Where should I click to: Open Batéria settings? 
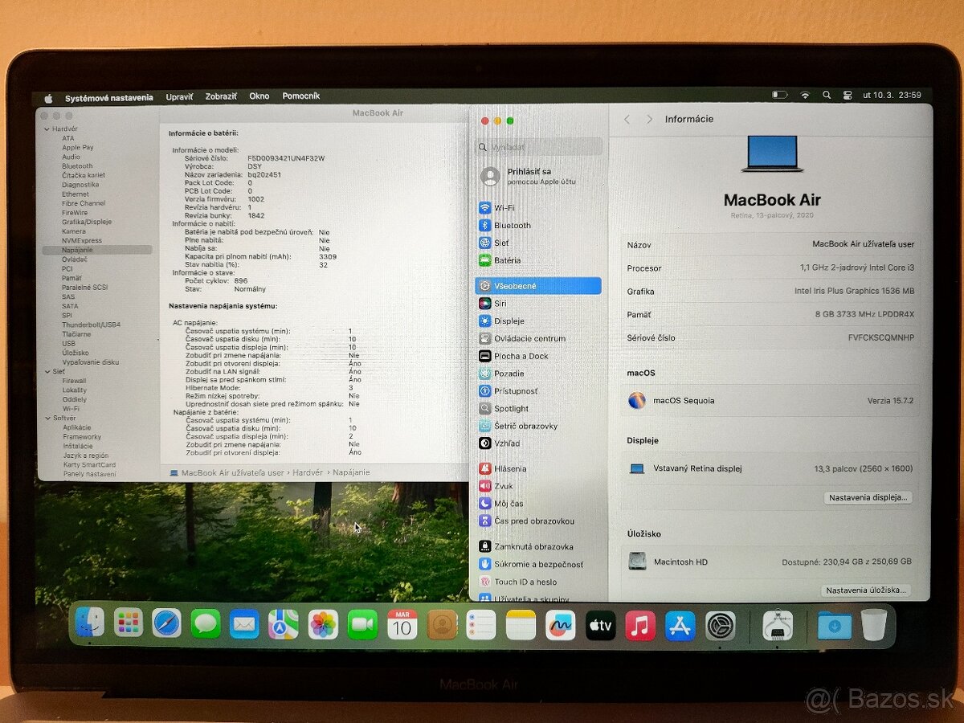pos(515,260)
